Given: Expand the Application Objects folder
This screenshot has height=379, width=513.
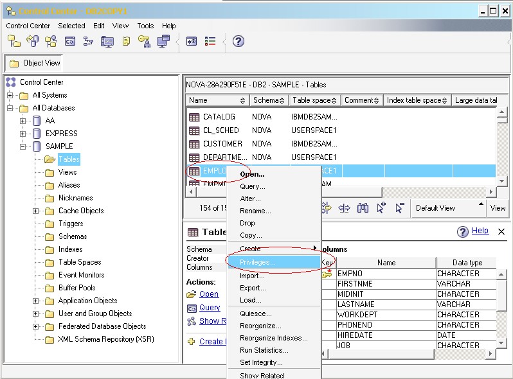Looking at the screenshot, I should pyautogui.click(x=35, y=301).
